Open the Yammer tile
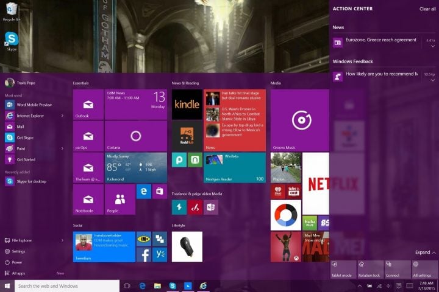The image size is (439, 292). coord(160,255)
